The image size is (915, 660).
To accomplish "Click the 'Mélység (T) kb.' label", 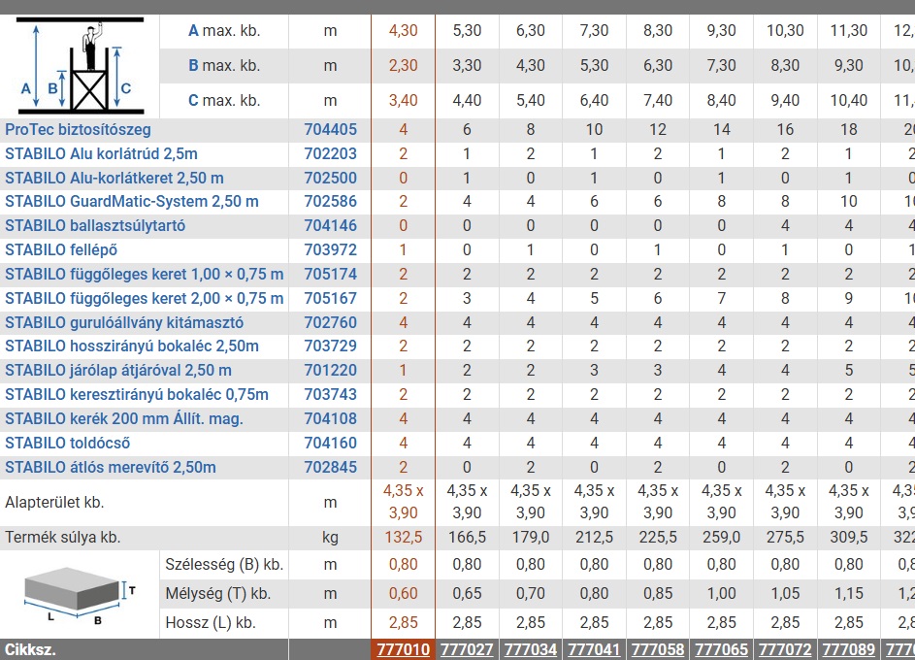I will point(218,594).
